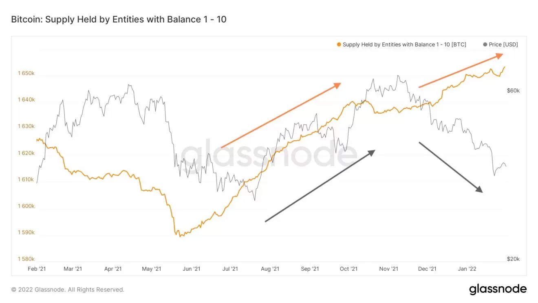Click the upper-right orange arrow's head
Viewport: 538px width, 303px height.
(x=501, y=55)
